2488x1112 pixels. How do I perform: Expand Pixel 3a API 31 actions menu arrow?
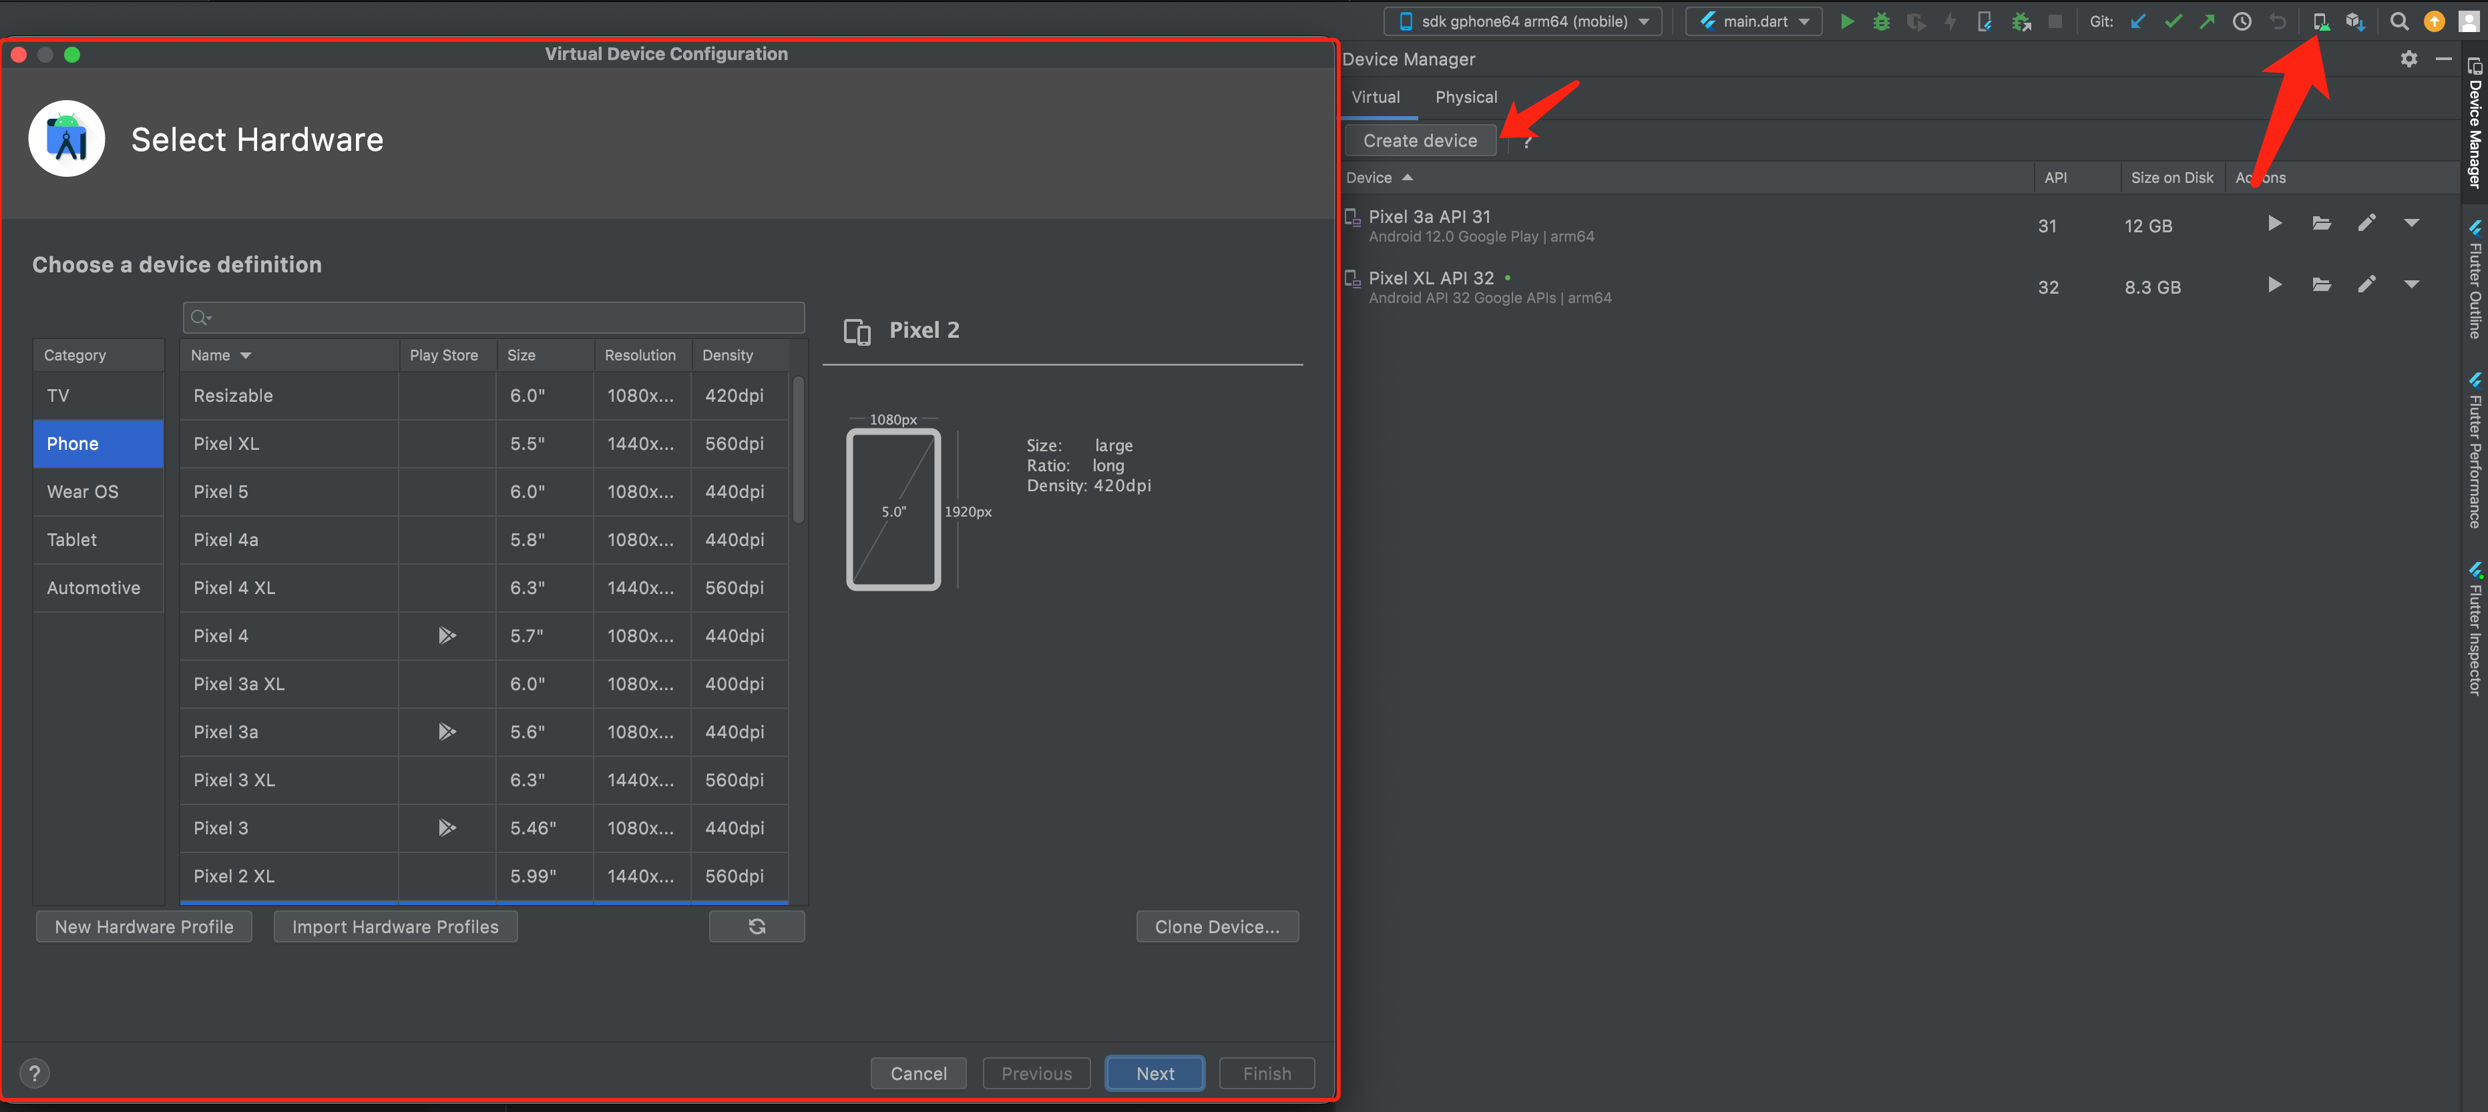pyautogui.click(x=2412, y=224)
